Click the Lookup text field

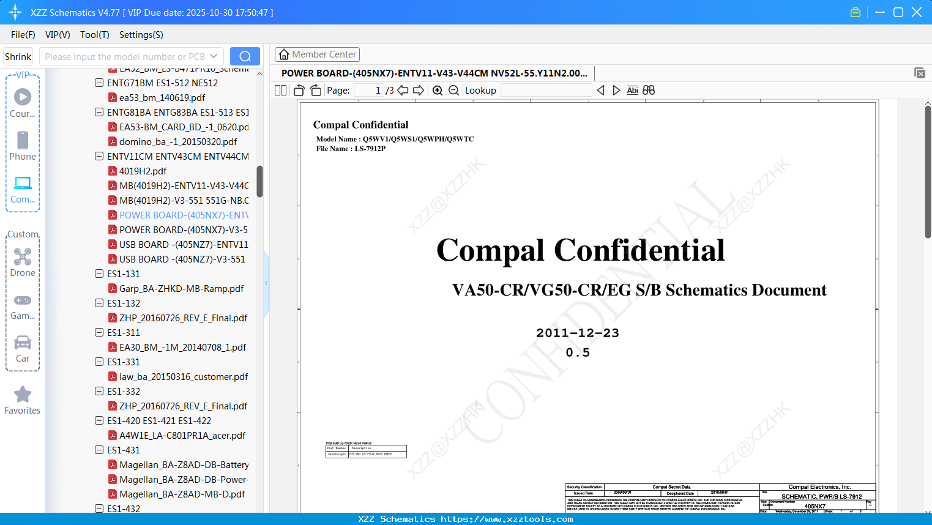(546, 91)
